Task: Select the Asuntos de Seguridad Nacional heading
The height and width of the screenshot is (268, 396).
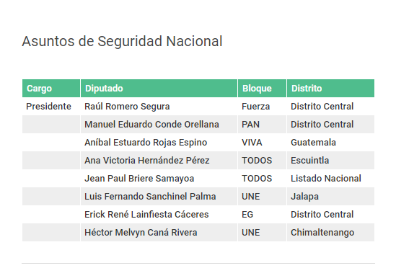Action: pyautogui.click(x=122, y=41)
